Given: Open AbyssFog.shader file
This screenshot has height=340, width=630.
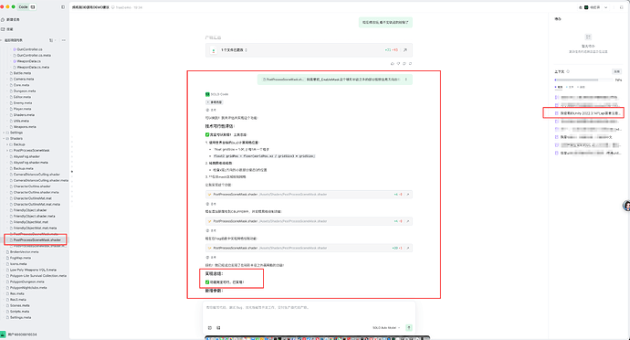Looking at the screenshot, I should 26,156.
